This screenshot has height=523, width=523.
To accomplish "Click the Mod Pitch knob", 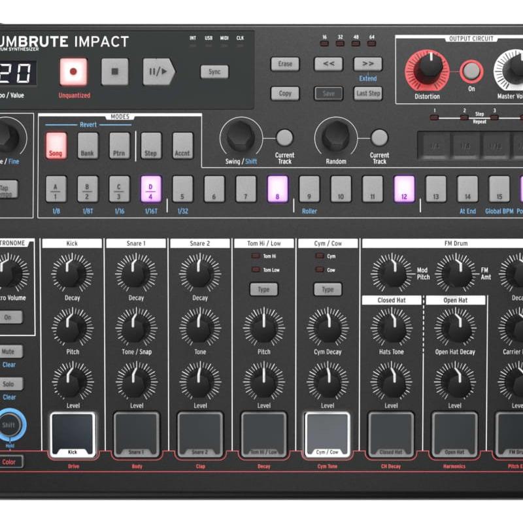I will [x=392, y=273].
